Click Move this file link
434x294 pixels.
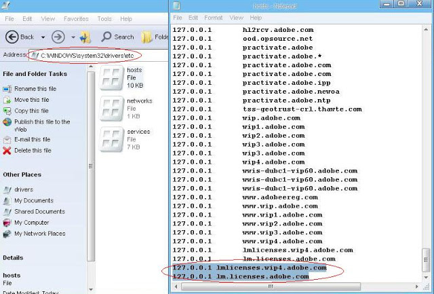pyautogui.click(x=32, y=100)
